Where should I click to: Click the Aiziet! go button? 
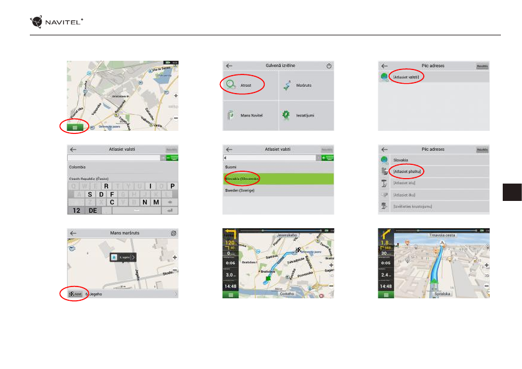tap(75, 294)
